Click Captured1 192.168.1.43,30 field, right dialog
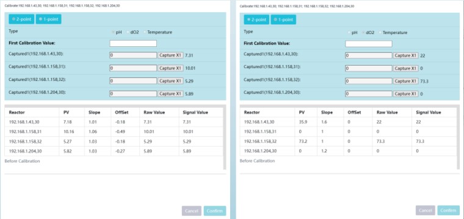Screen dimensions: 464x219 (x=369, y=56)
